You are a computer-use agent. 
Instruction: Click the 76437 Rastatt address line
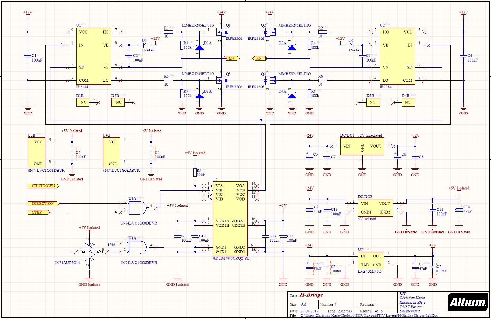[x=411, y=306]
